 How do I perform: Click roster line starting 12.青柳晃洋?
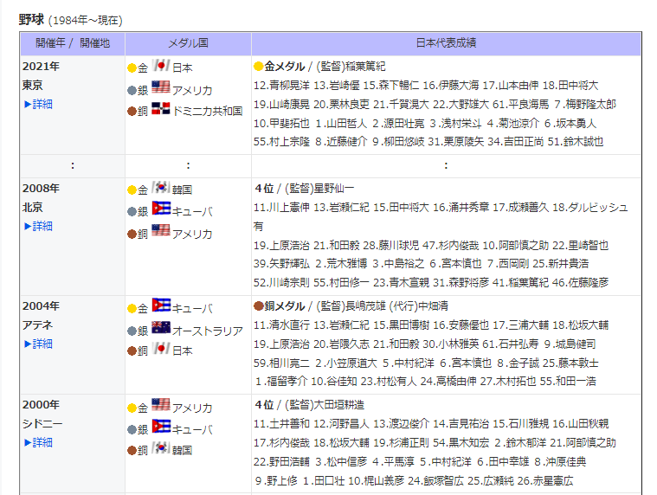point(426,86)
